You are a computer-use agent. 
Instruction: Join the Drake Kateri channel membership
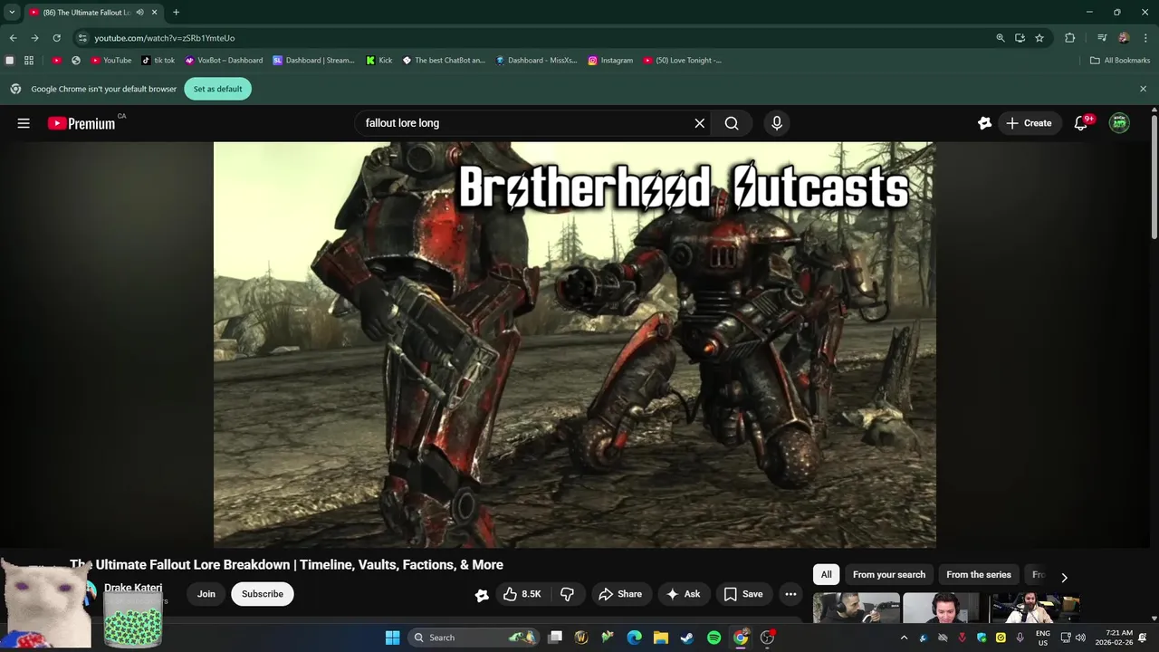coord(206,594)
